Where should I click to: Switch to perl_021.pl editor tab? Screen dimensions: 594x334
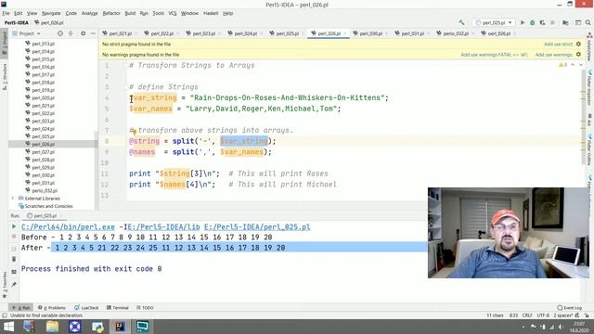tap(120, 33)
